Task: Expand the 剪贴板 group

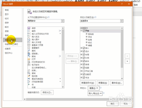Action: click(x=87, y=34)
